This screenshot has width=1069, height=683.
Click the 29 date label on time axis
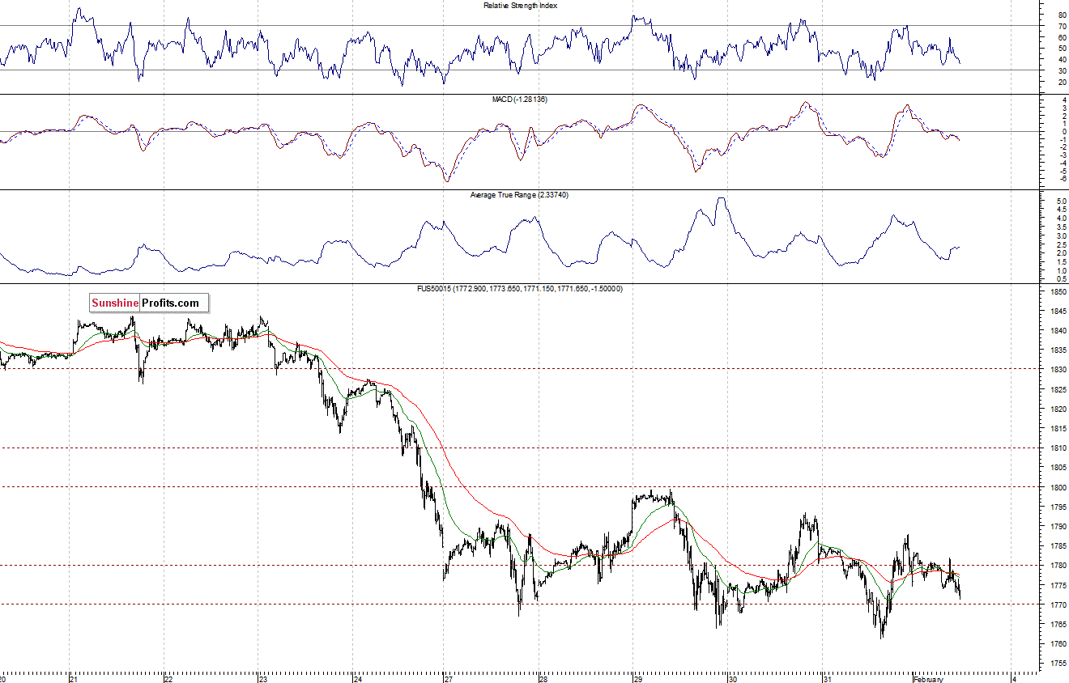638,679
